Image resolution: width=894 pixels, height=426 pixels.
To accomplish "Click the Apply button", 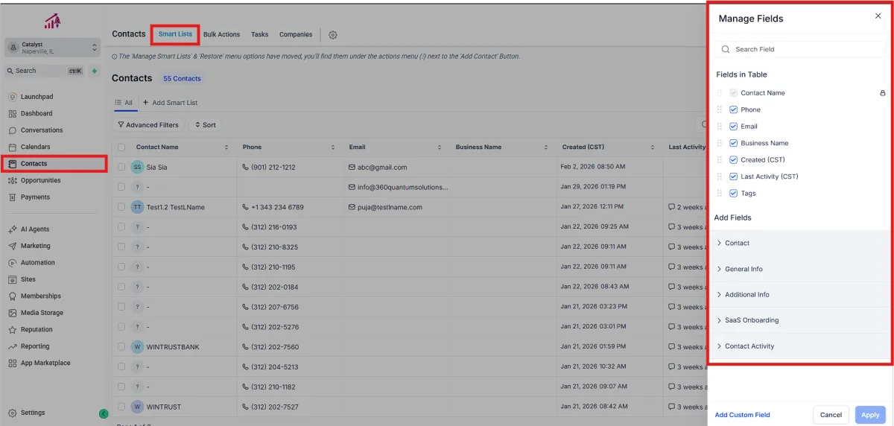I will [x=870, y=415].
